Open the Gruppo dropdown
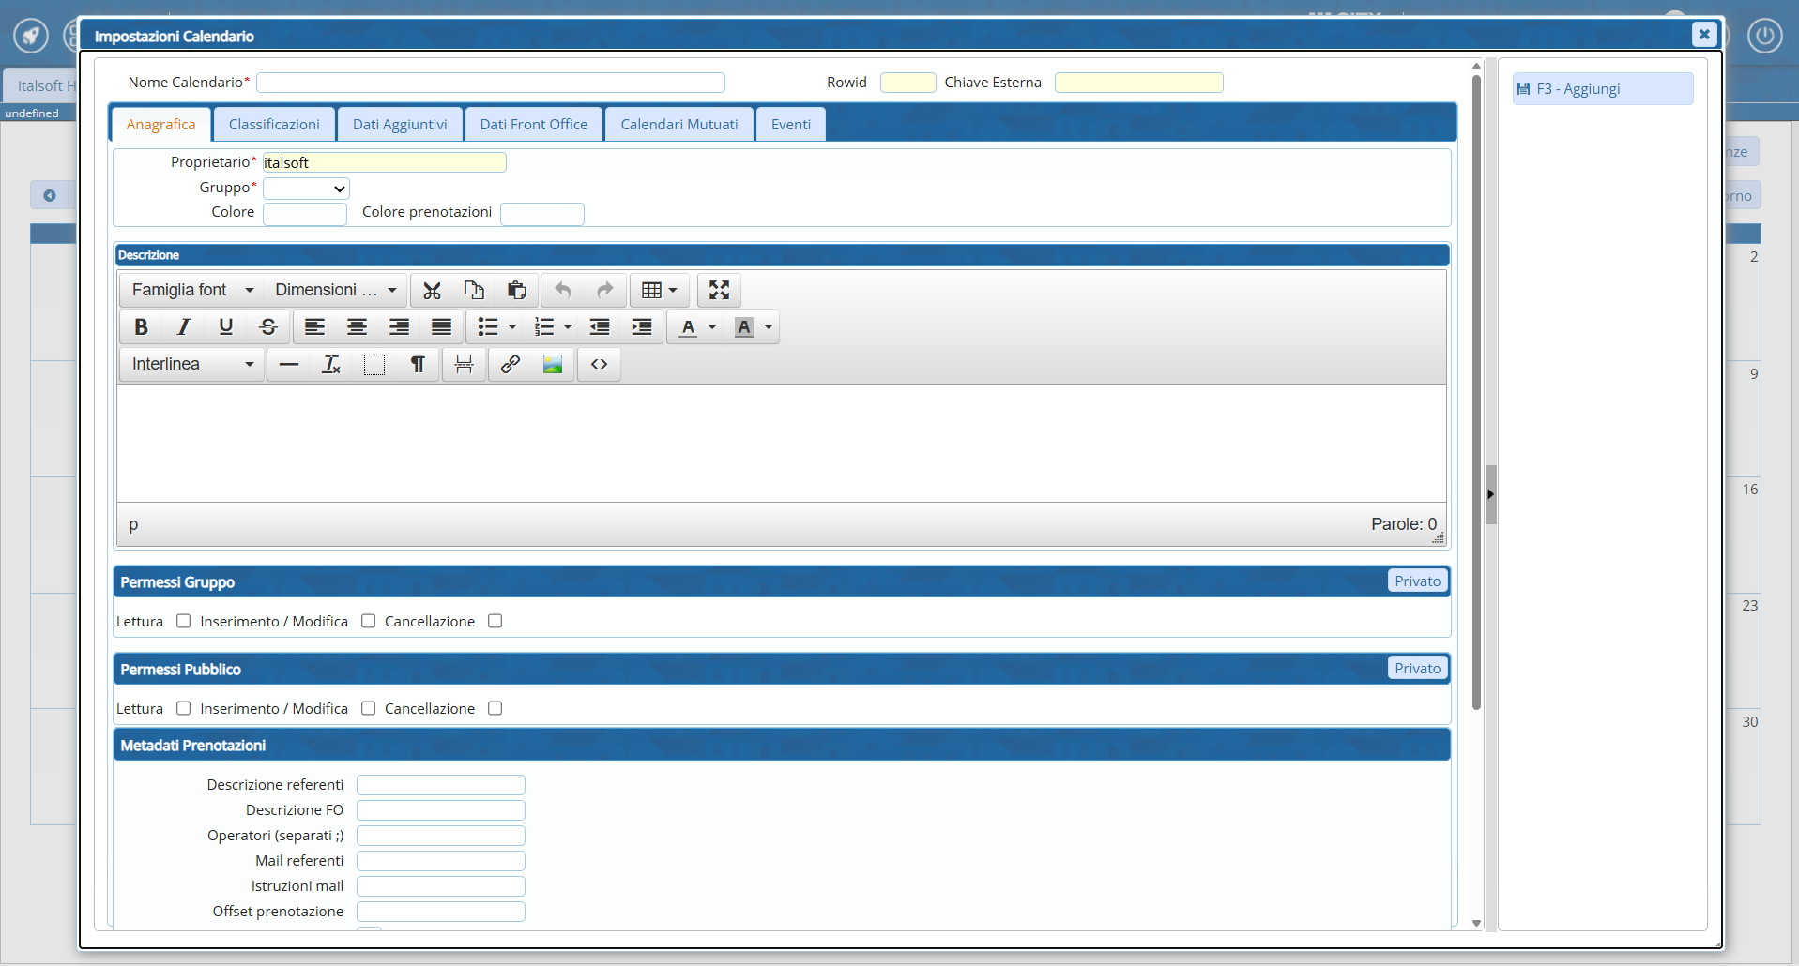1799x966 pixels. (306, 189)
